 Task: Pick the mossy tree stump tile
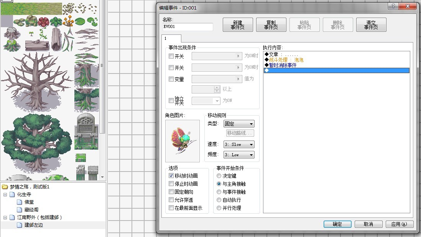tap(12, 45)
